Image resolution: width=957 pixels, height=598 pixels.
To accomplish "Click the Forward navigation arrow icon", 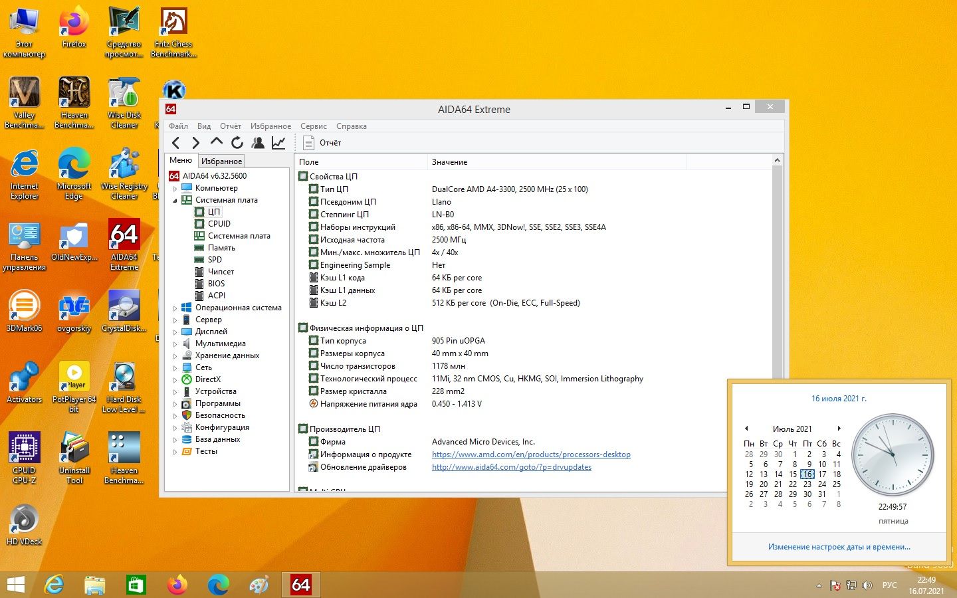I will tap(195, 143).
